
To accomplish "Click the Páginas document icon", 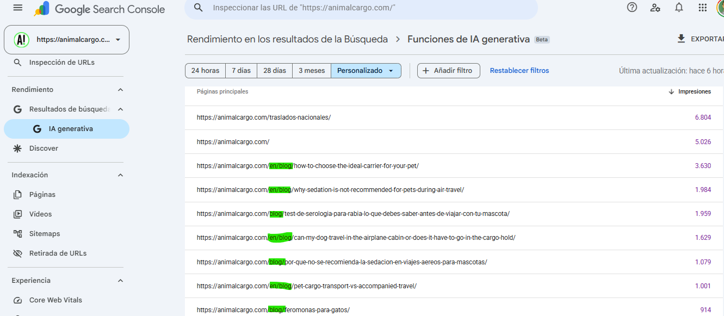I will click(18, 195).
